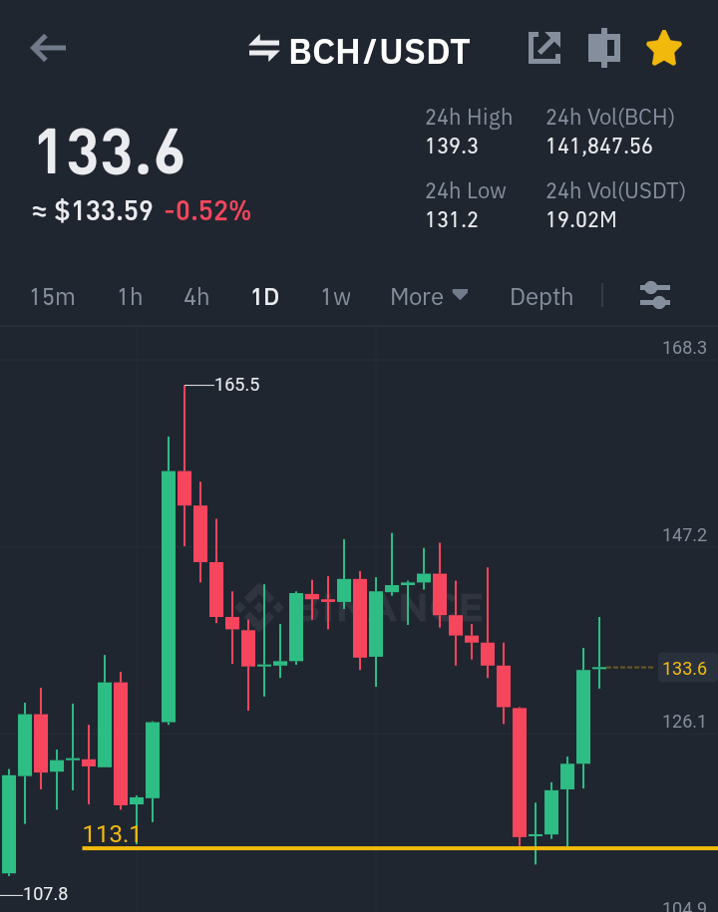Switch to the 4h interval
The image size is (718, 912).
[x=196, y=297]
